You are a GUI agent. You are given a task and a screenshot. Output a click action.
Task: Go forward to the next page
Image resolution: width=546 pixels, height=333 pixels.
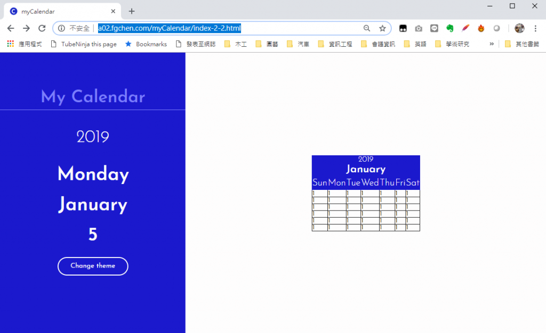click(x=26, y=29)
